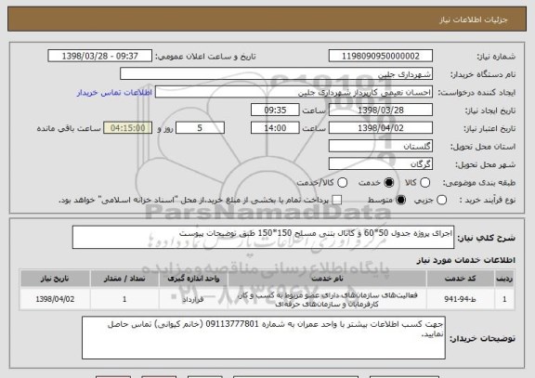Click the request creator name field

(294, 92)
